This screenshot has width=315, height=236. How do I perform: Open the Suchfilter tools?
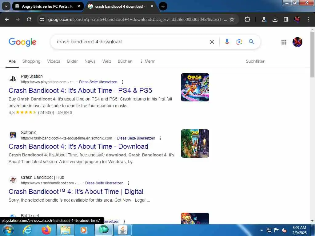point(255,61)
